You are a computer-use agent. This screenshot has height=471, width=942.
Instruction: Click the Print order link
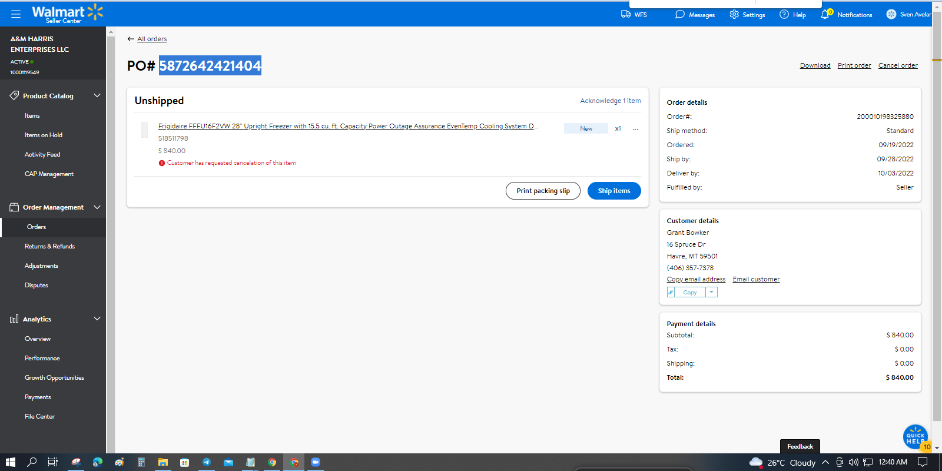pyautogui.click(x=854, y=65)
